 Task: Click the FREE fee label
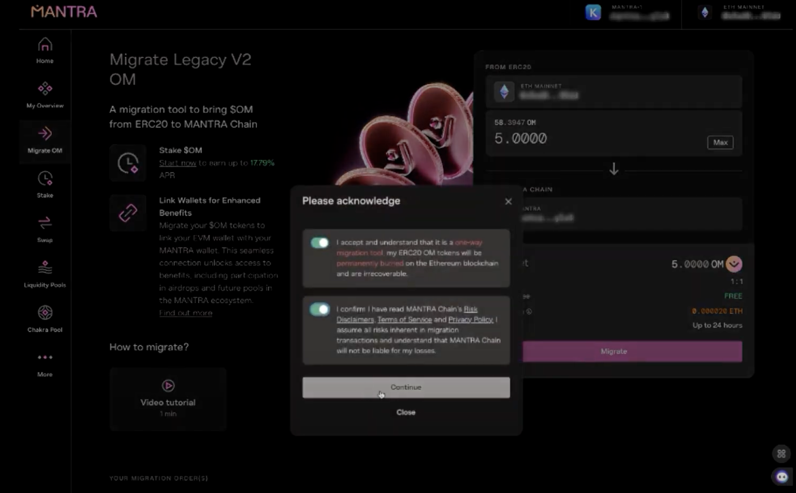point(733,296)
